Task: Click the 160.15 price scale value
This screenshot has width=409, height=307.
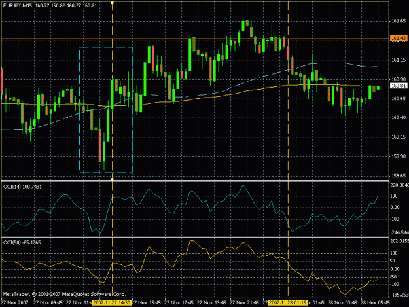Action: (x=399, y=137)
